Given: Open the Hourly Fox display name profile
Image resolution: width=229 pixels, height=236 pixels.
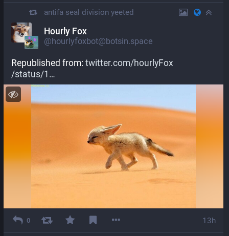Looking at the screenshot, I should coord(65,31).
